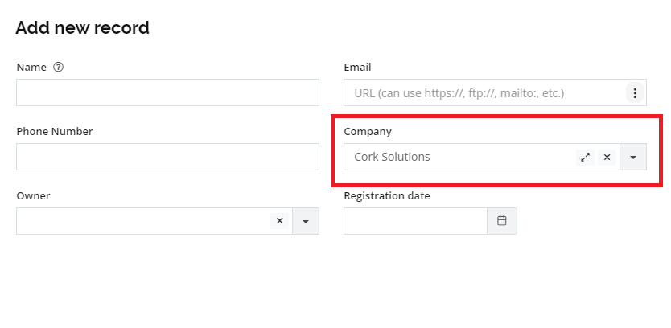
Task: Open the Registration date calendar picker
Action: click(x=502, y=221)
